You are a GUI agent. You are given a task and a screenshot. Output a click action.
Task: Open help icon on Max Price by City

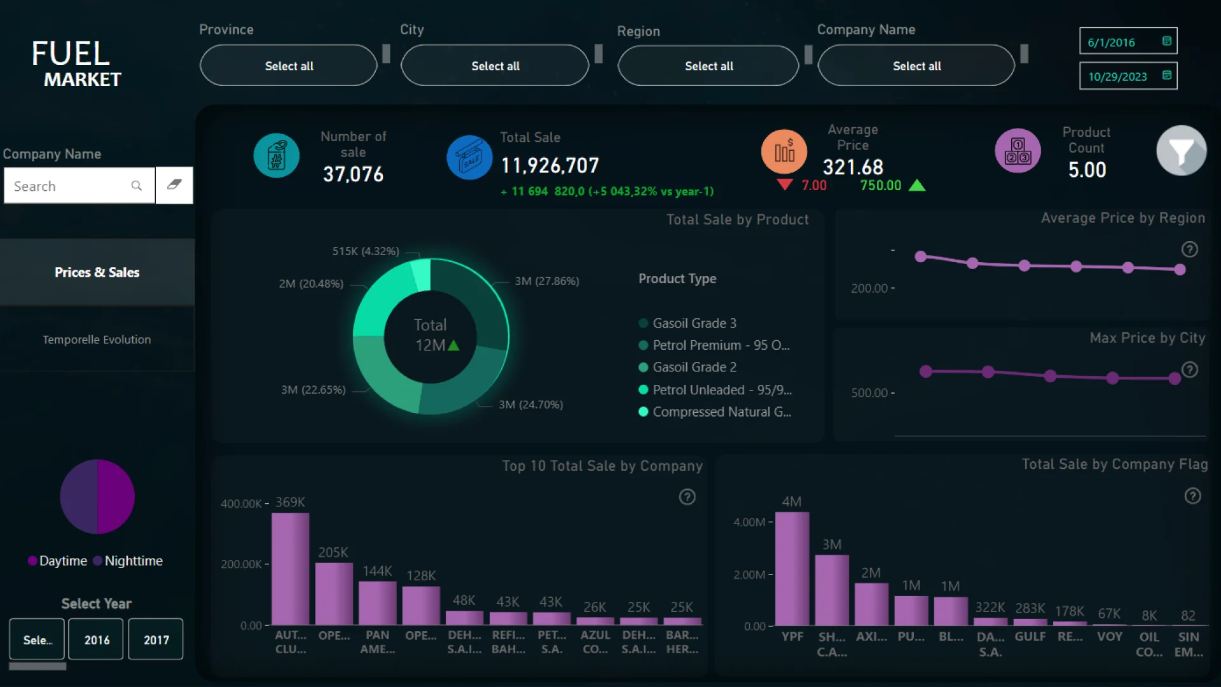(x=1189, y=370)
